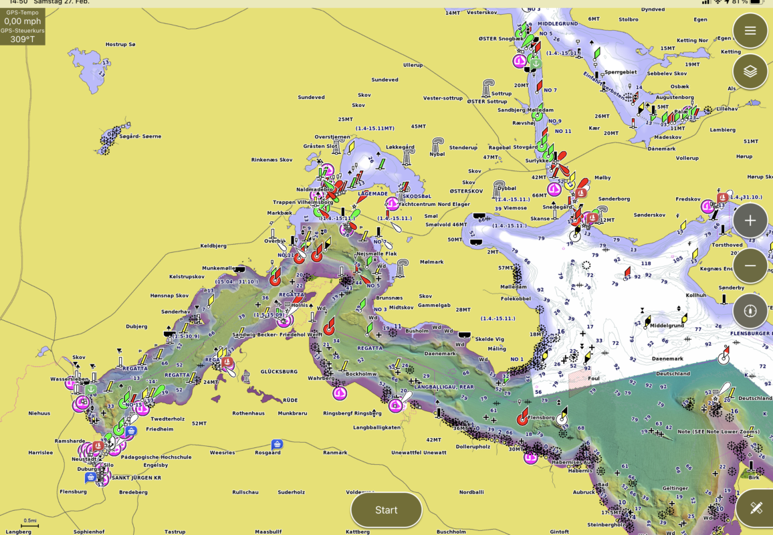Open the pencil and ruler edit tool
773x535 pixels.
click(756, 508)
